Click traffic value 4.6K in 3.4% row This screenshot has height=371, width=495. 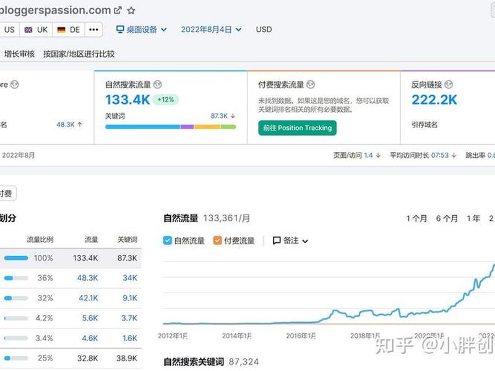(90, 338)
